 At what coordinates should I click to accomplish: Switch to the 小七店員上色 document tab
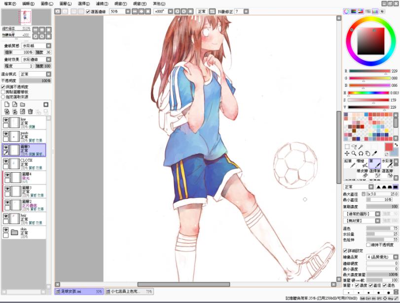tap(129, 291)
